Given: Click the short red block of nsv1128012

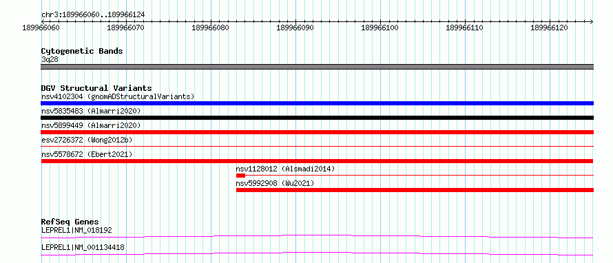Looking at the screenshot, I should 240,176.
